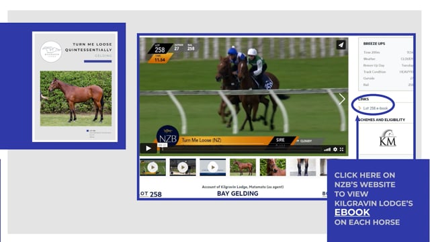This screenshot has height=242, width=430.
Task: Click the Kilgravin Lodge round logo
Action: pos(51,52)
